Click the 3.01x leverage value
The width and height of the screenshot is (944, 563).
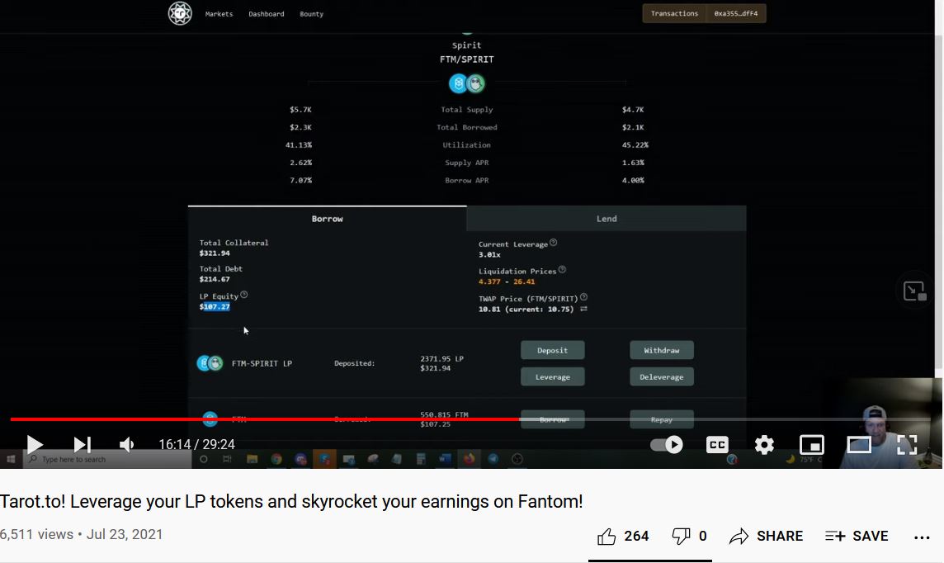489,254
